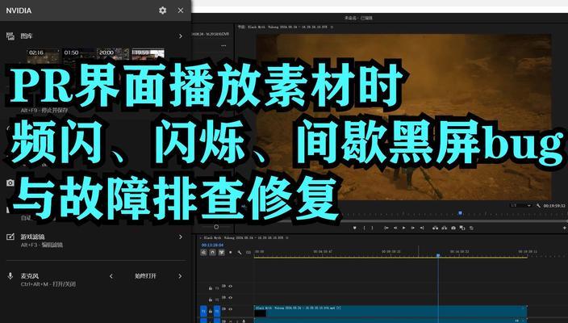Click the Mark In bracket button

click(365, 228)
